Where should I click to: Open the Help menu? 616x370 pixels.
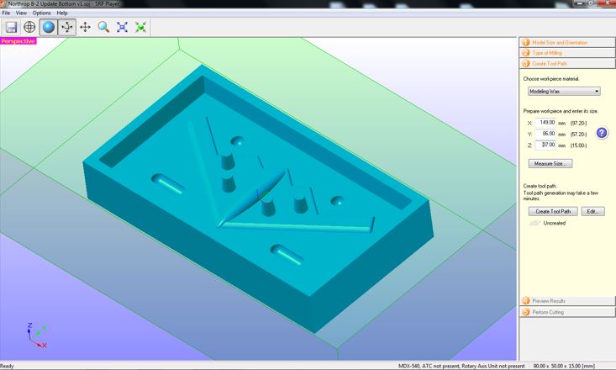click(x=62, y=13)
